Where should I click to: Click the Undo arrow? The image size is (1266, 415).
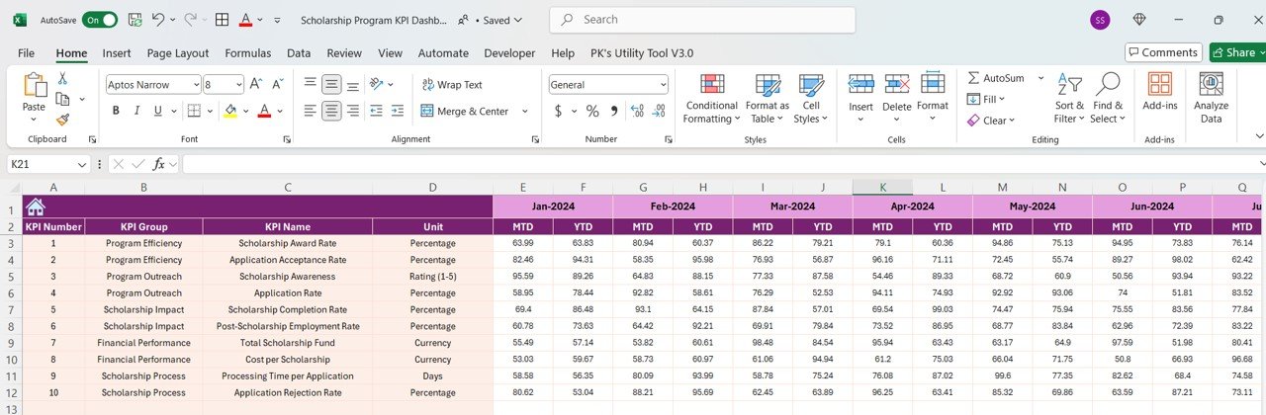pos(159,20)
